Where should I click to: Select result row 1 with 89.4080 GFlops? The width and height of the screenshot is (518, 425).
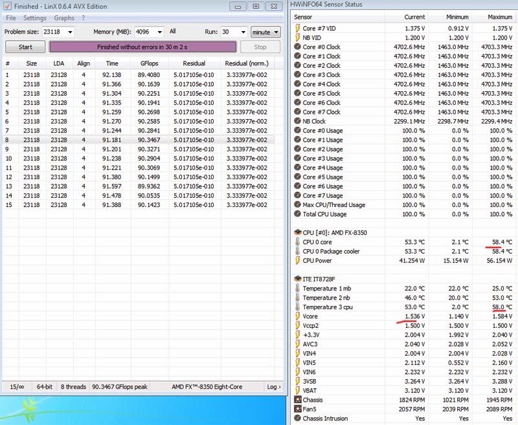pos(138,75)
